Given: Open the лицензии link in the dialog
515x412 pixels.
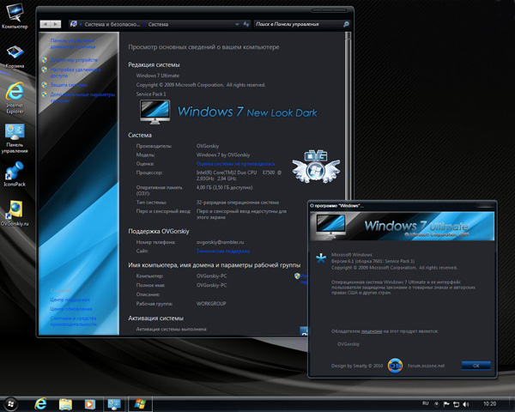Looking at the screenshot, I should [x=371, y=330].
